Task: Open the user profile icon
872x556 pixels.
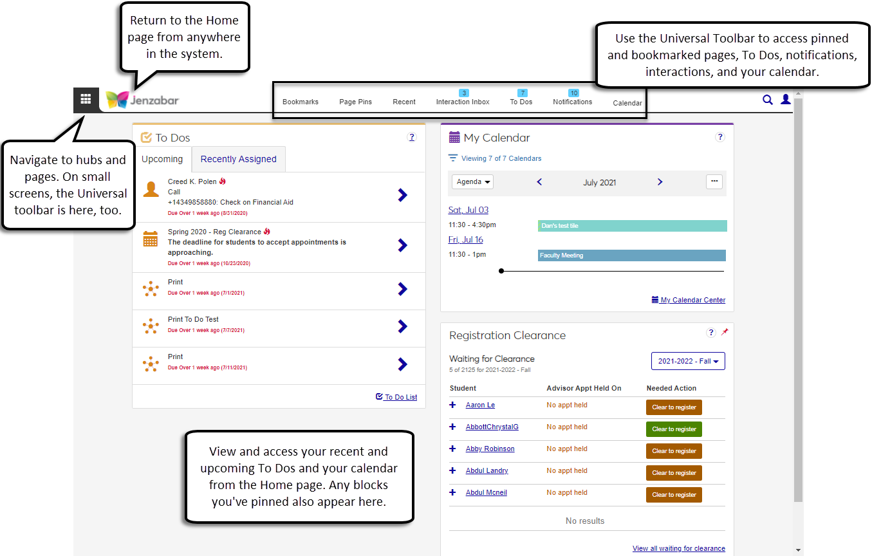Action: pyautogui.click(x=786, y=100)
